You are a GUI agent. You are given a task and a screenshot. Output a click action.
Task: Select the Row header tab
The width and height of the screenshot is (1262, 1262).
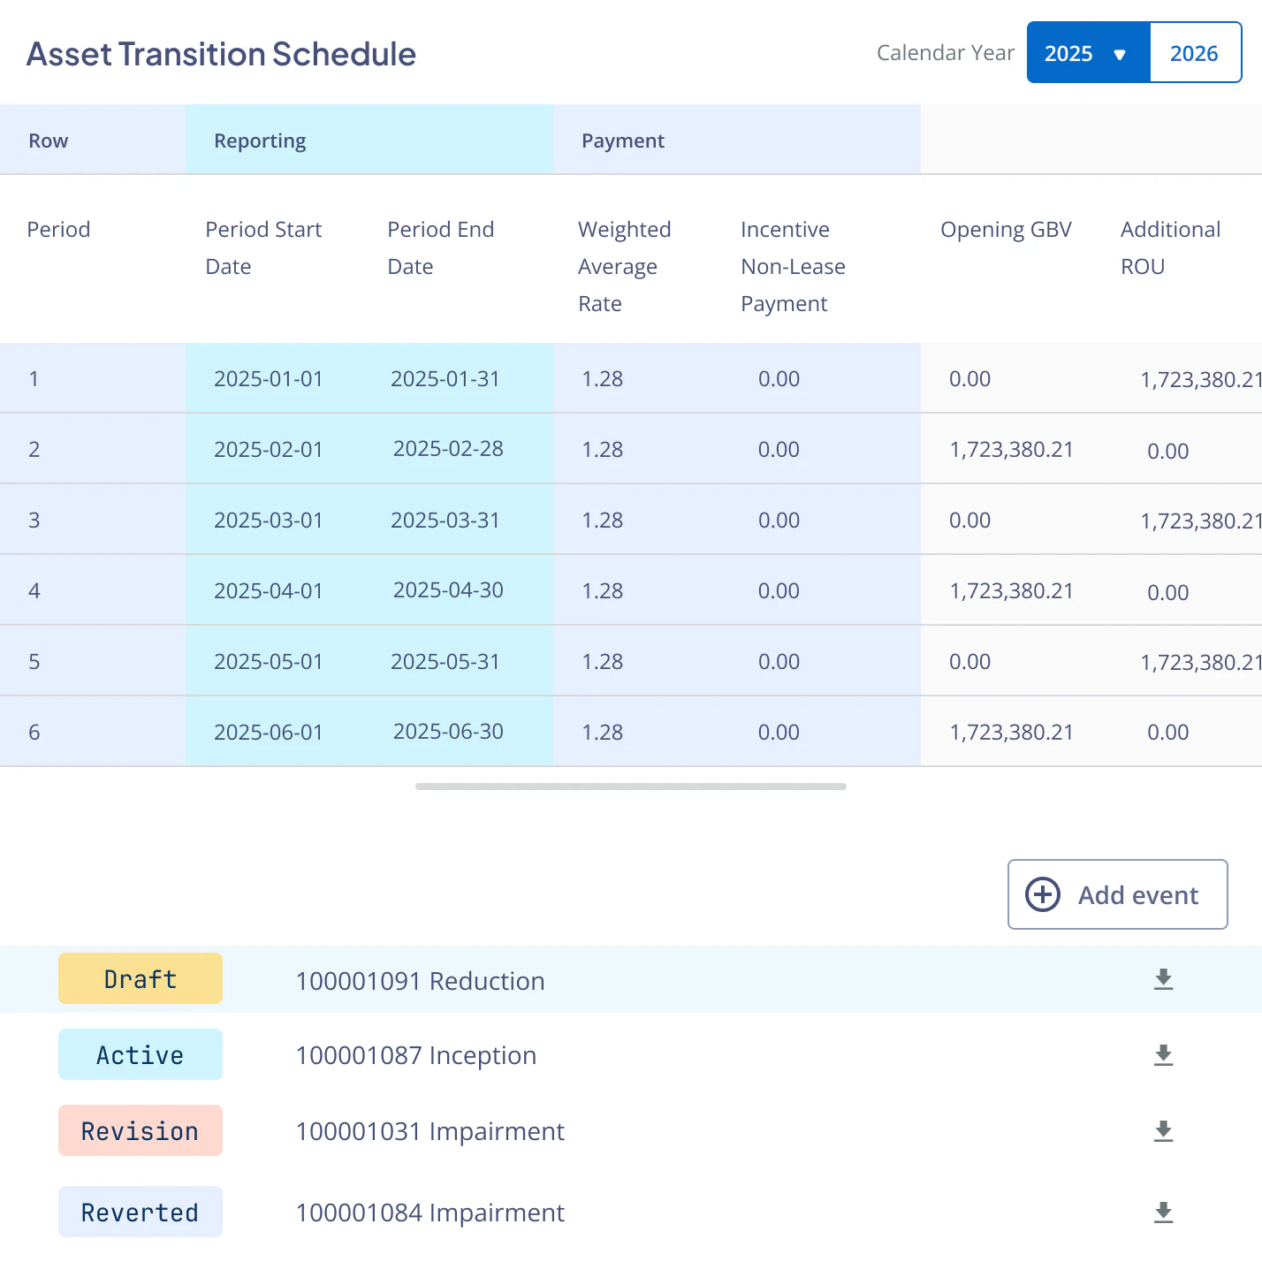pos(49,140)
